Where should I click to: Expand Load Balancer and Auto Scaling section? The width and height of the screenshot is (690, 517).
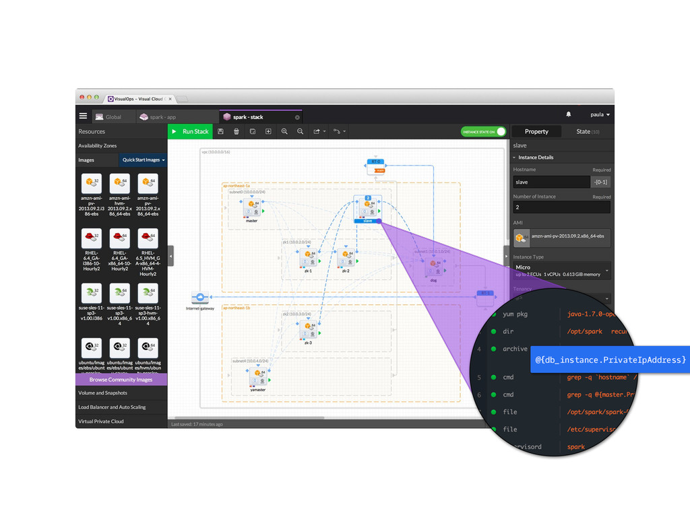121,407
